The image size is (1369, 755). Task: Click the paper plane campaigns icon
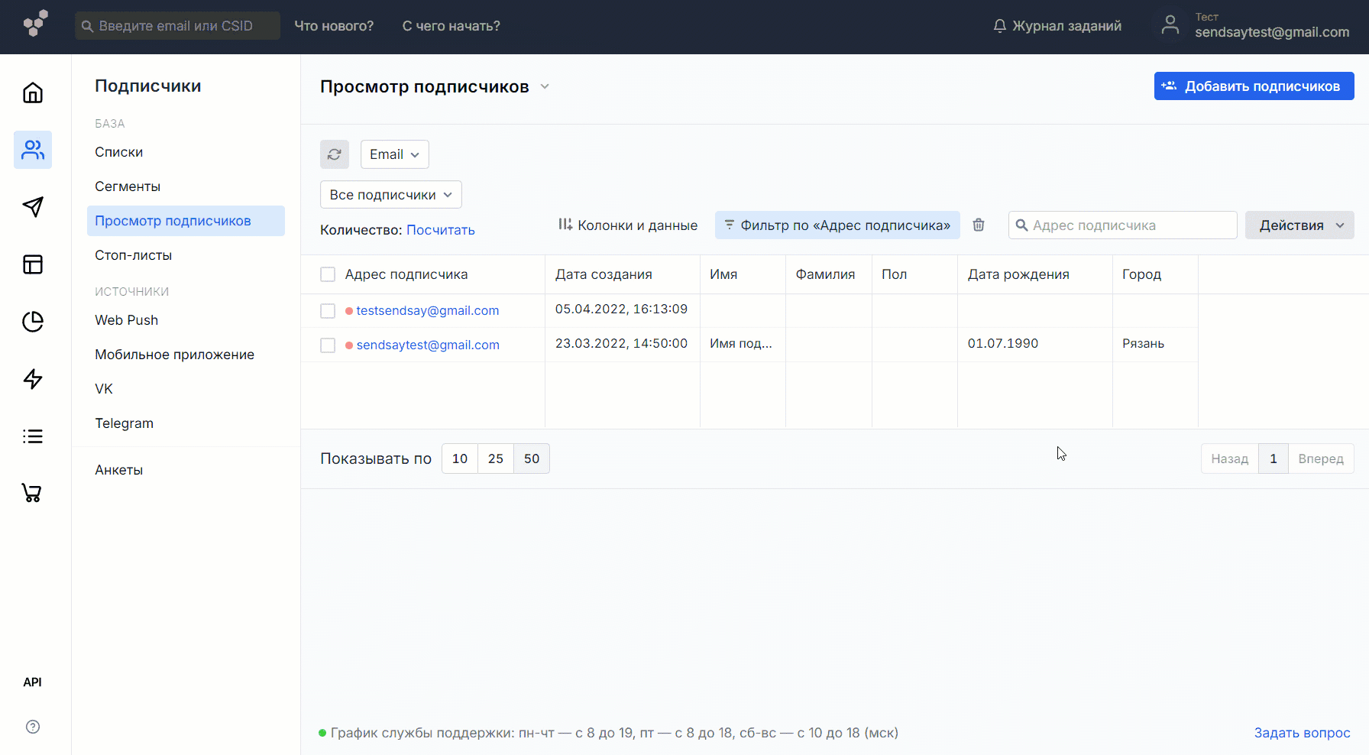33,207
